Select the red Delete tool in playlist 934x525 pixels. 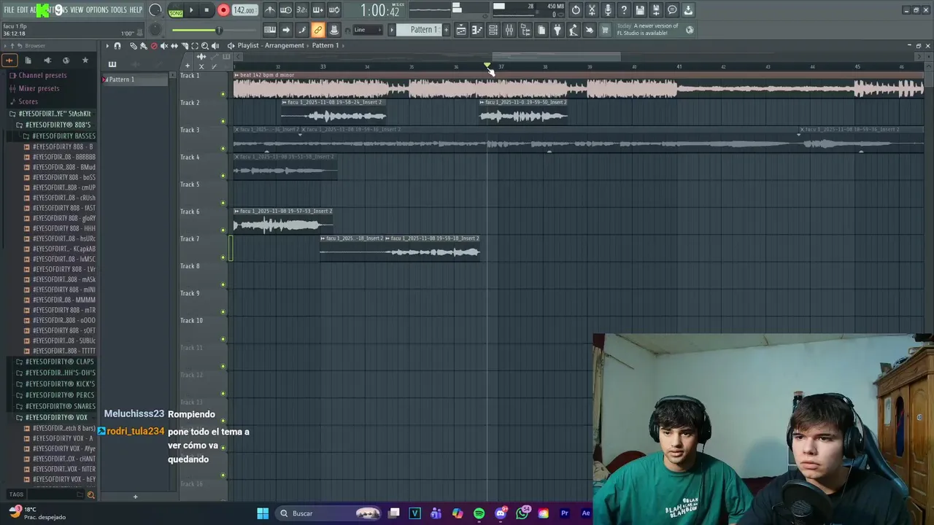point(154,46)
